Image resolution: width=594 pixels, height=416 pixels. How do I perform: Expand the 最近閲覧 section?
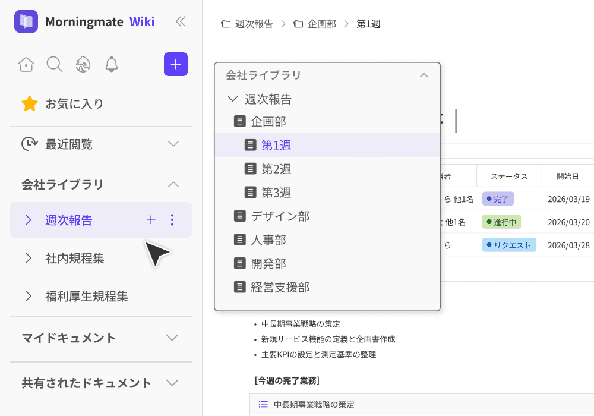point(173,144)
